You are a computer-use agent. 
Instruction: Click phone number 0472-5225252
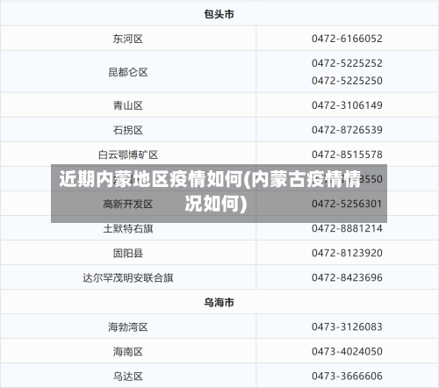pyautogui.click(x=347, y=63)
